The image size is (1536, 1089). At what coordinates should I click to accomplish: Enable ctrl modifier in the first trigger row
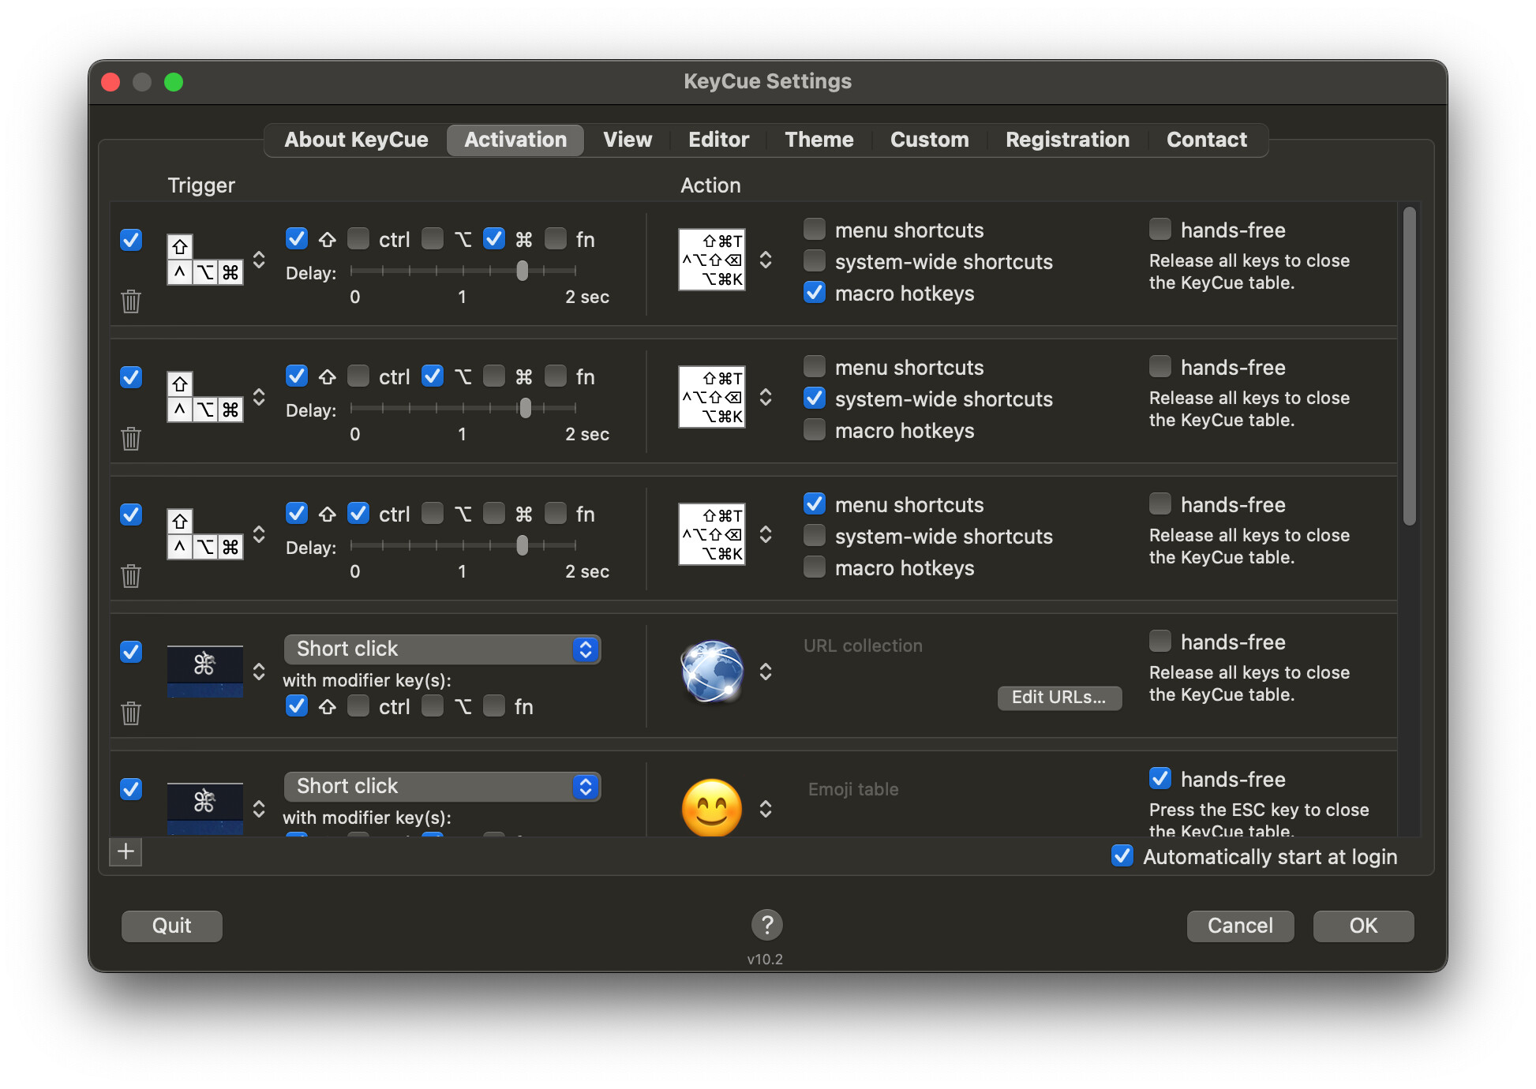(x=358, y=238)
